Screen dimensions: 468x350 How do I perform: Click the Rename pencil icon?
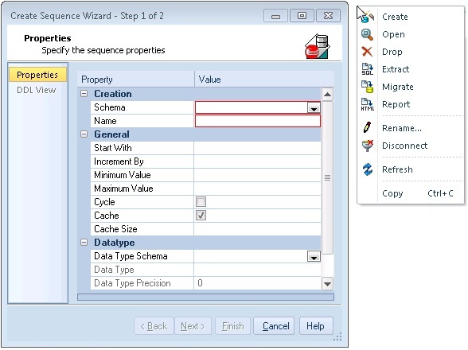368,128
